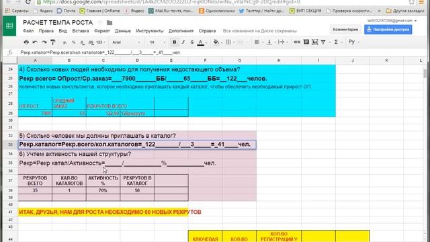This screenshot has height=242, width=430.
Task: Undo the last action
Action: pyautogui.click(x=35, y=42)
